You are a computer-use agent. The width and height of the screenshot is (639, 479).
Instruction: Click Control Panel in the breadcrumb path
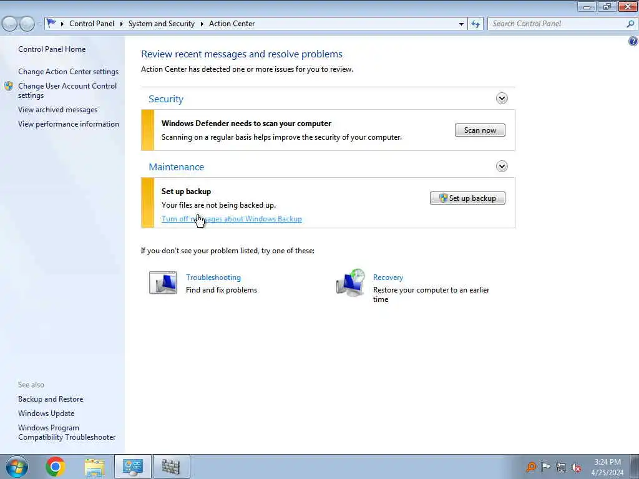click(92, 24)
